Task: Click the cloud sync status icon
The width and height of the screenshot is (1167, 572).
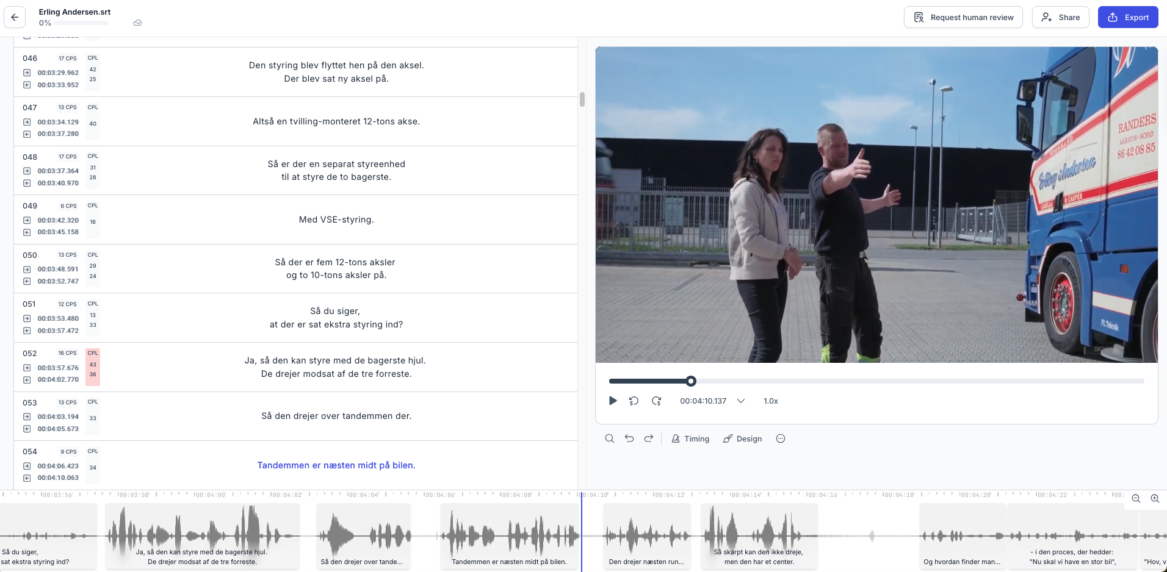Action: point(137,23)
